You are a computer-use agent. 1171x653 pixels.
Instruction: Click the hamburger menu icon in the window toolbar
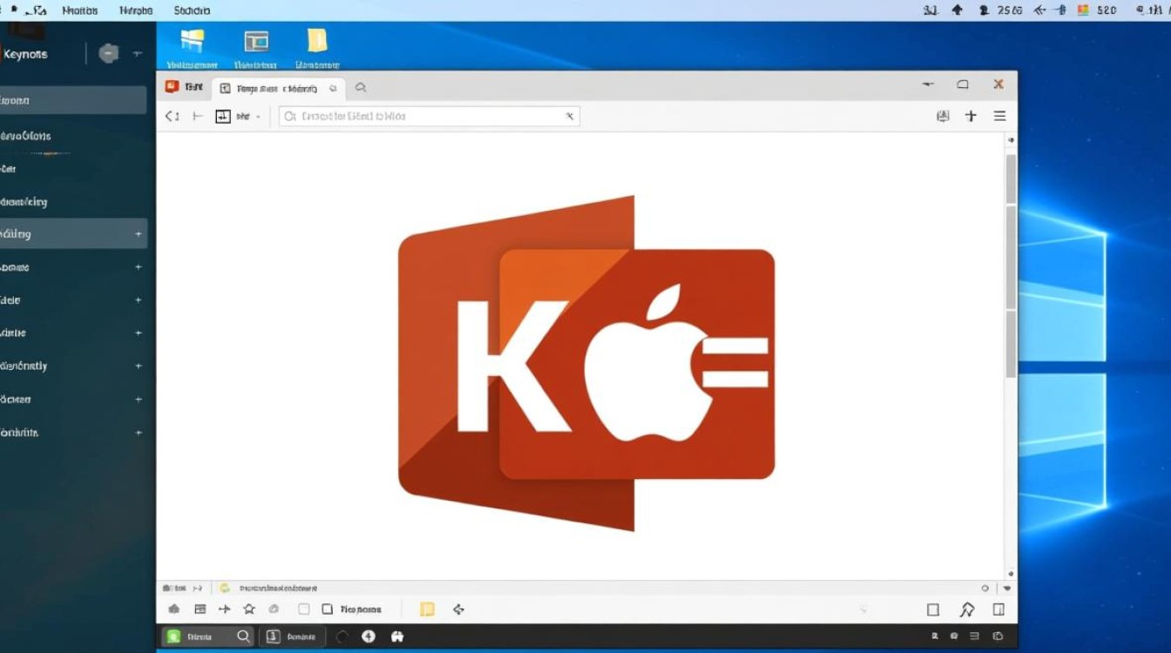999,116
